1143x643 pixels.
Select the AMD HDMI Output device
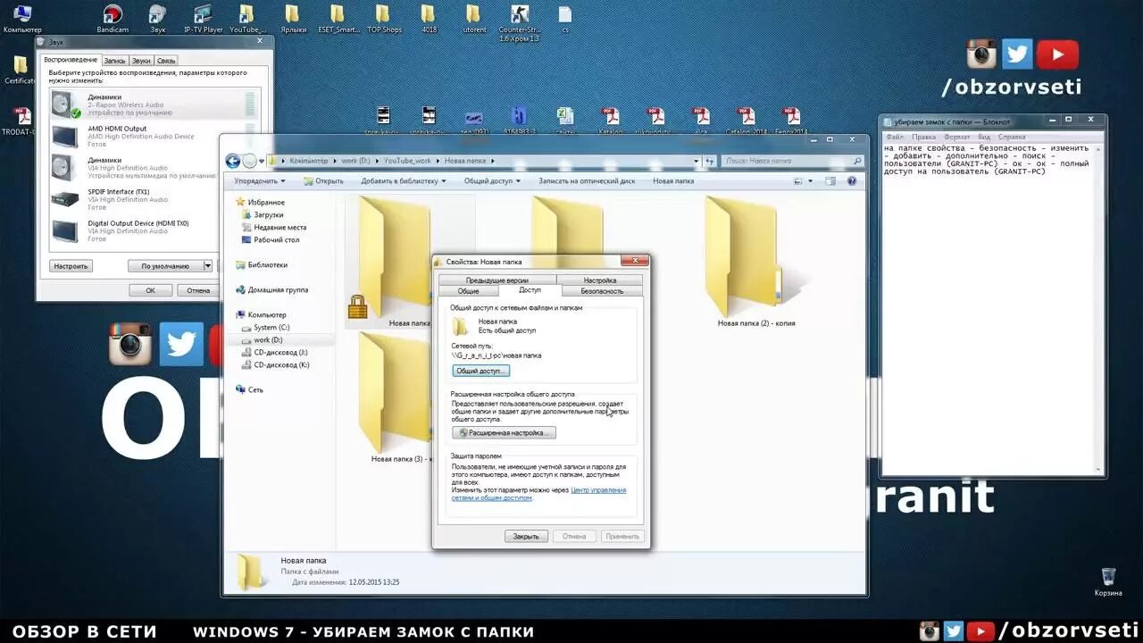pos(154,136)
